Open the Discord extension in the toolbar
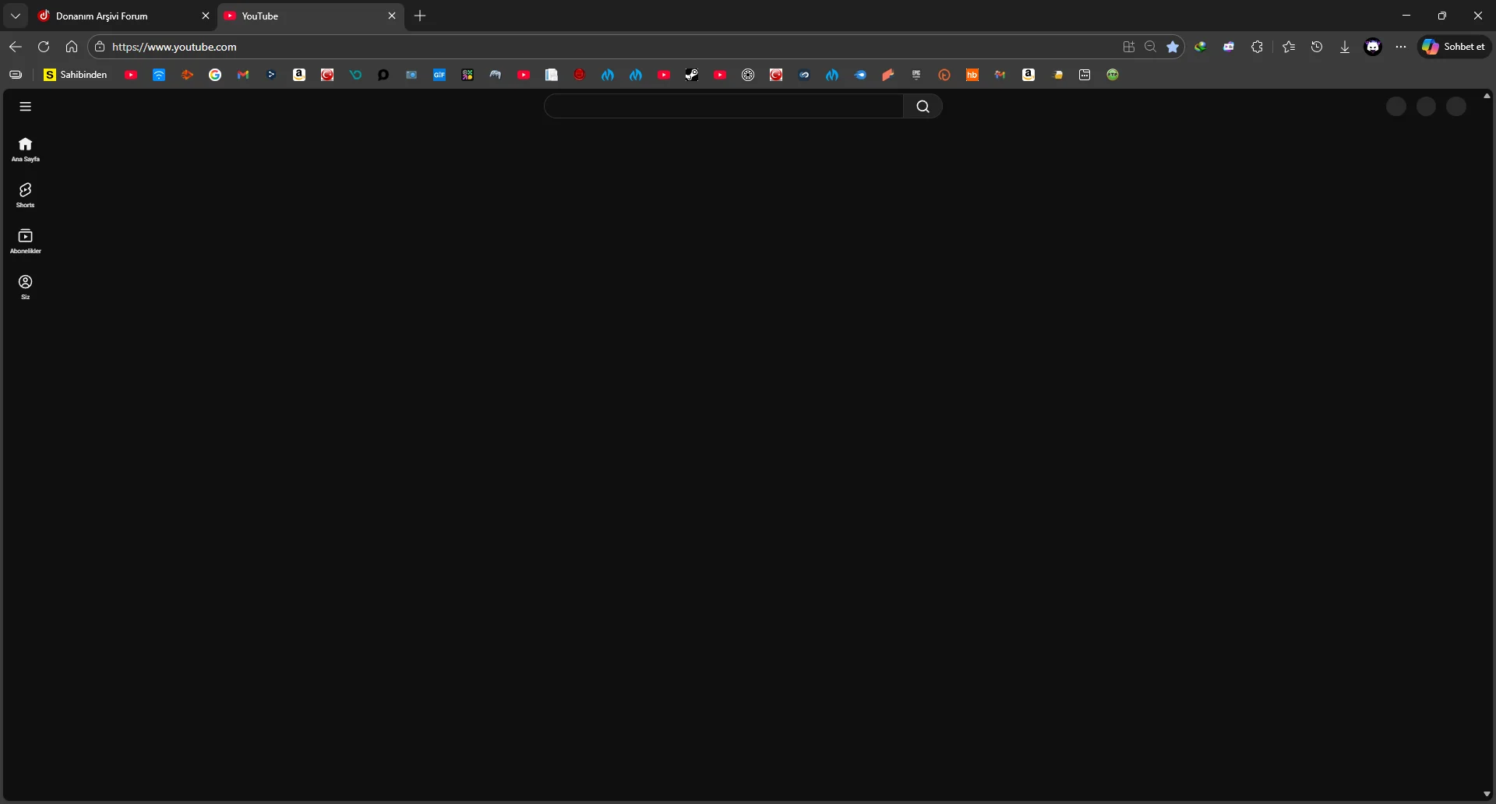1496x804 pixels. coord(1374,47)
